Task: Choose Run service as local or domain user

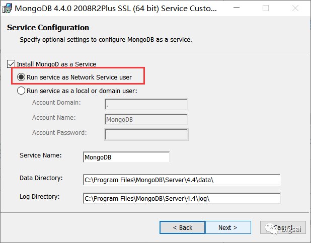Action: (x=21, y=91)
